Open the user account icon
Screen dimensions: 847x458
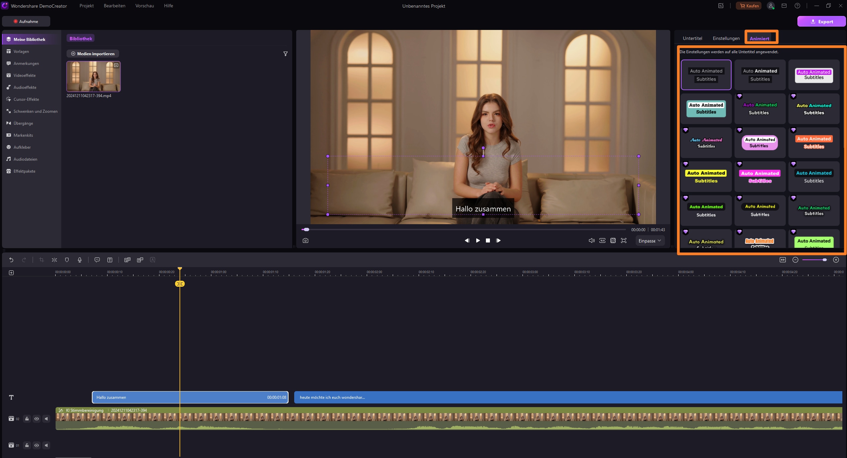(x=771, y=6)
